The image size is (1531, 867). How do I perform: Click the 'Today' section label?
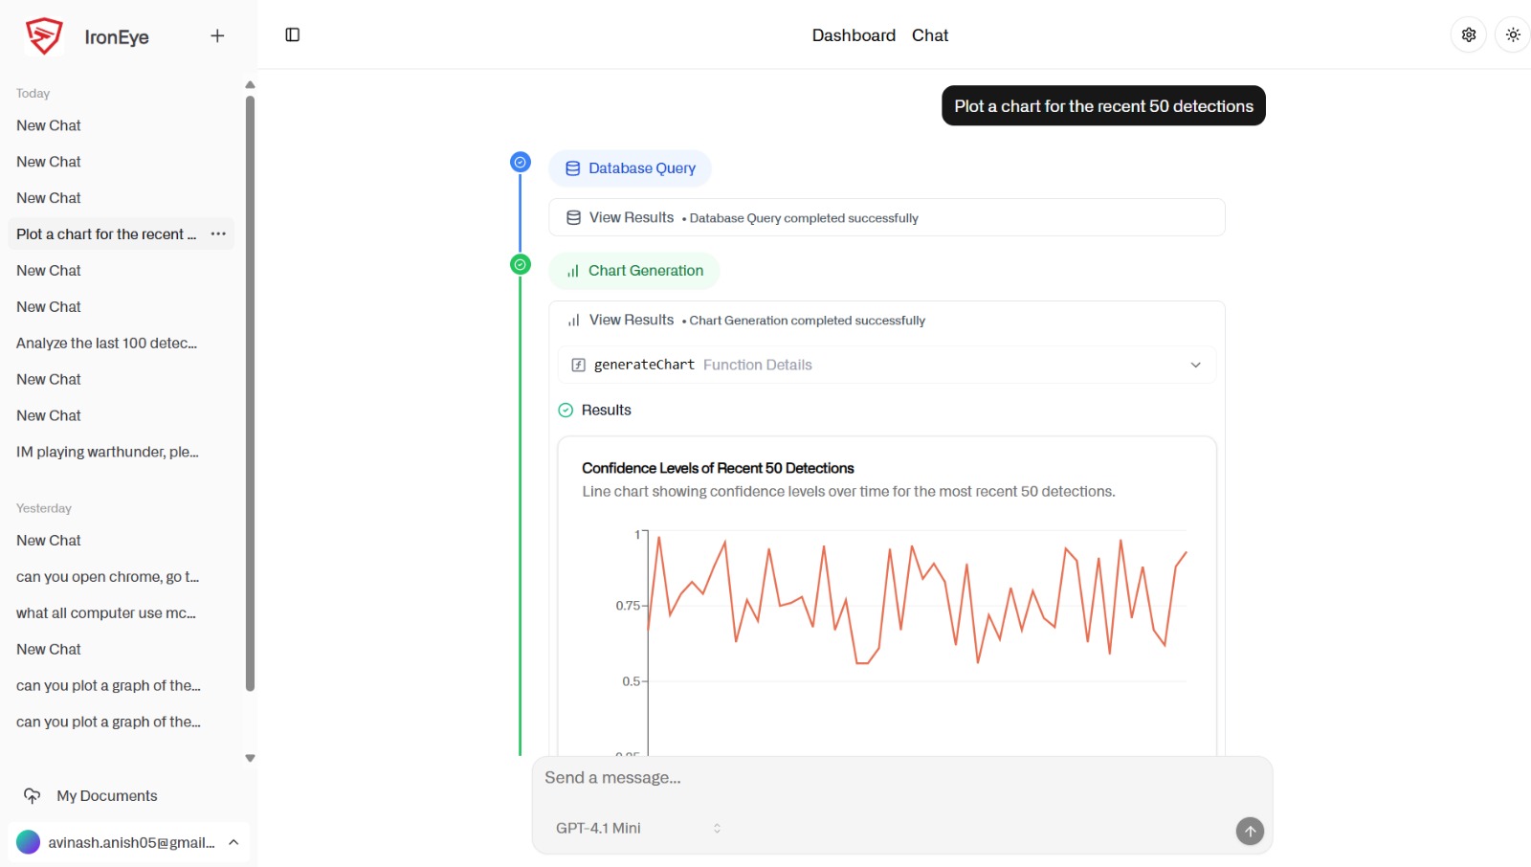(33, 93)
